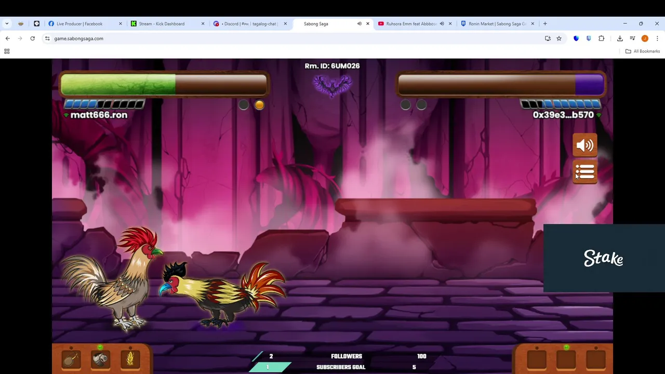Switch to the Ruhsora Emm YouTube tab
665x374 pixels.
(x=414, y=23)
